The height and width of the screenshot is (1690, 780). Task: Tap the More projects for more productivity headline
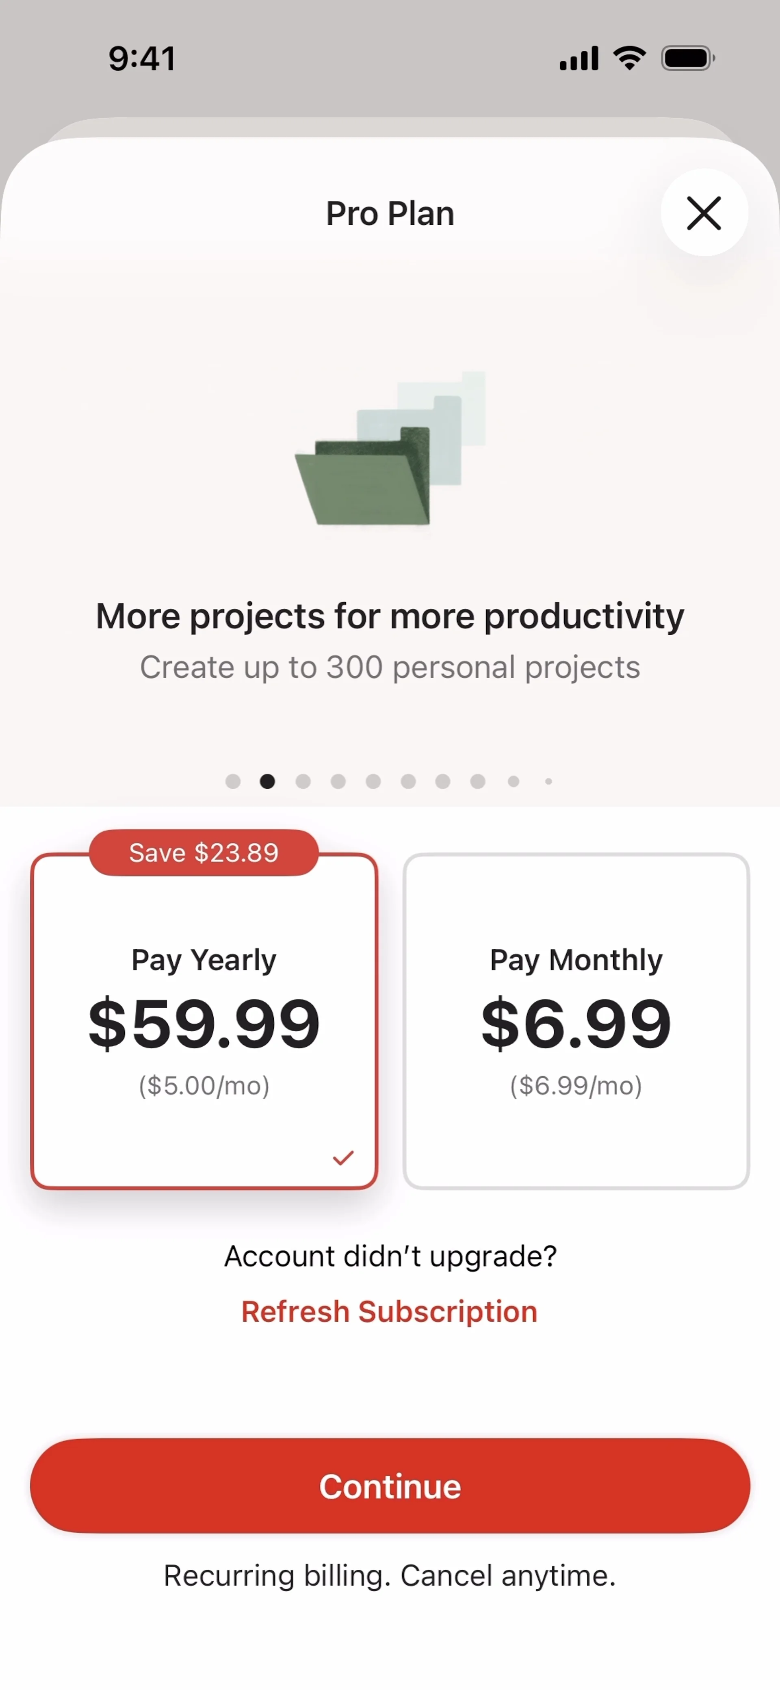click(390, 616)
